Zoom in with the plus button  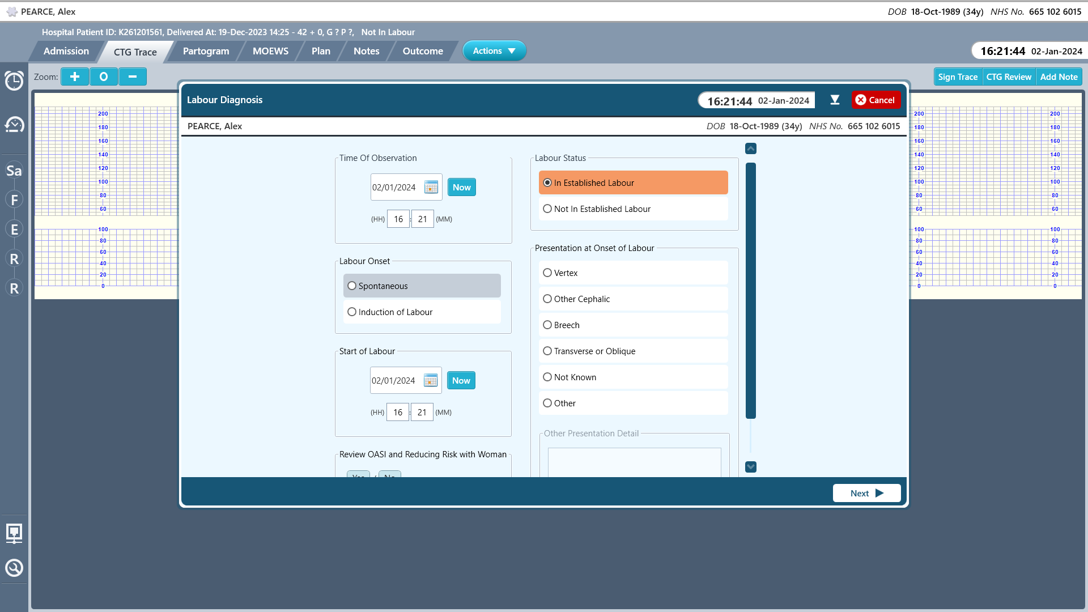click(75, 76)
